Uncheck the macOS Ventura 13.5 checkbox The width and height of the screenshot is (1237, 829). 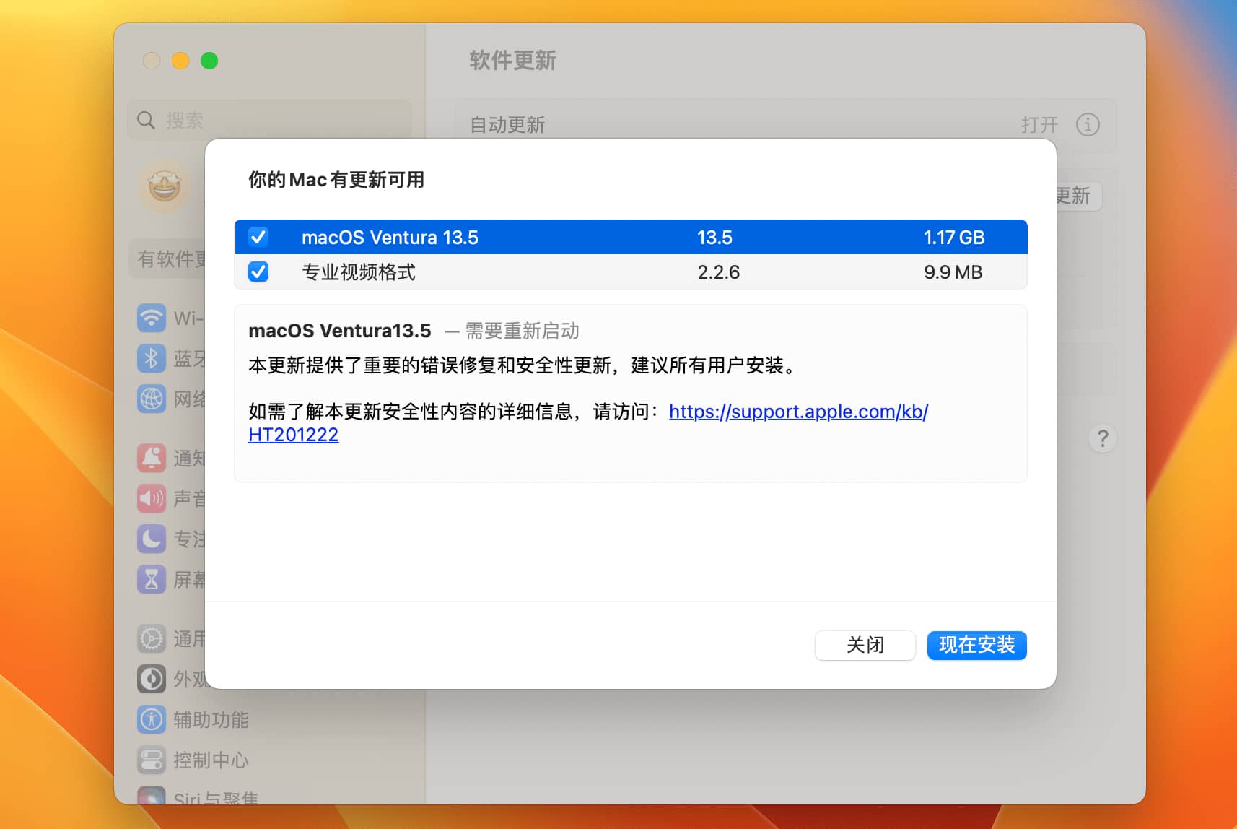click(258, 237)
